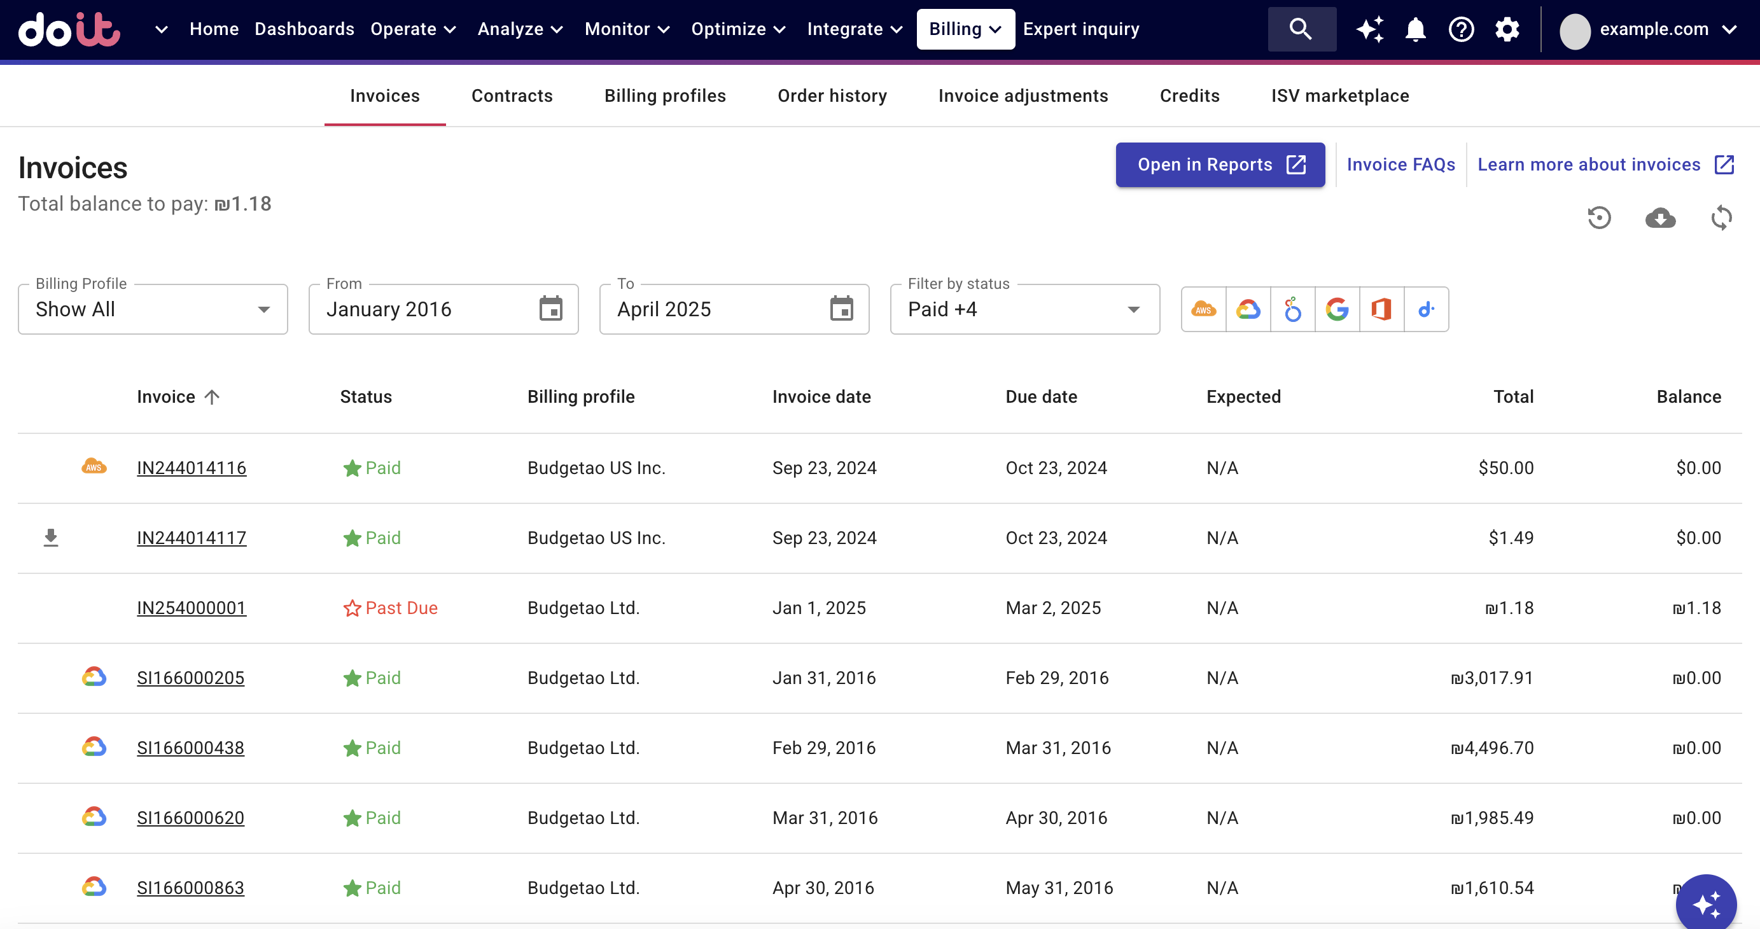Click the cloud download icon
Screen dimensions: 1760x929
point(1660,218)
